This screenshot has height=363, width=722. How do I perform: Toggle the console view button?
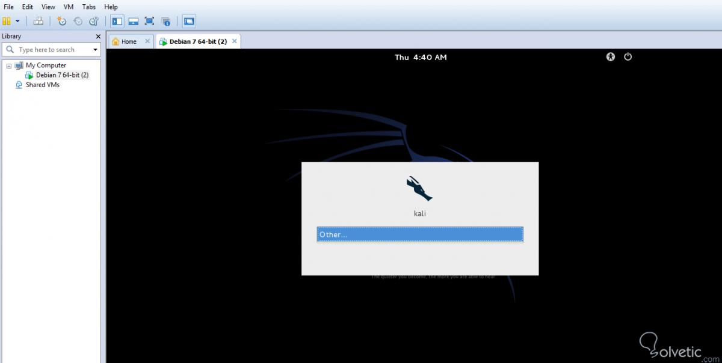tap(189, 21)
